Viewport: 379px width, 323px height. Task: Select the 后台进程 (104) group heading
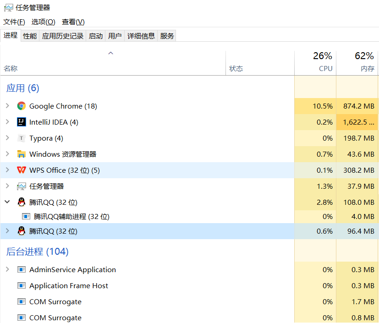37,252
